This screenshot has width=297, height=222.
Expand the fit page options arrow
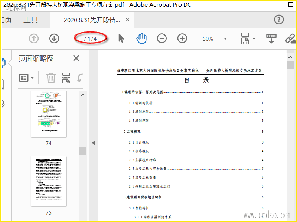click(x=254, y=39)
